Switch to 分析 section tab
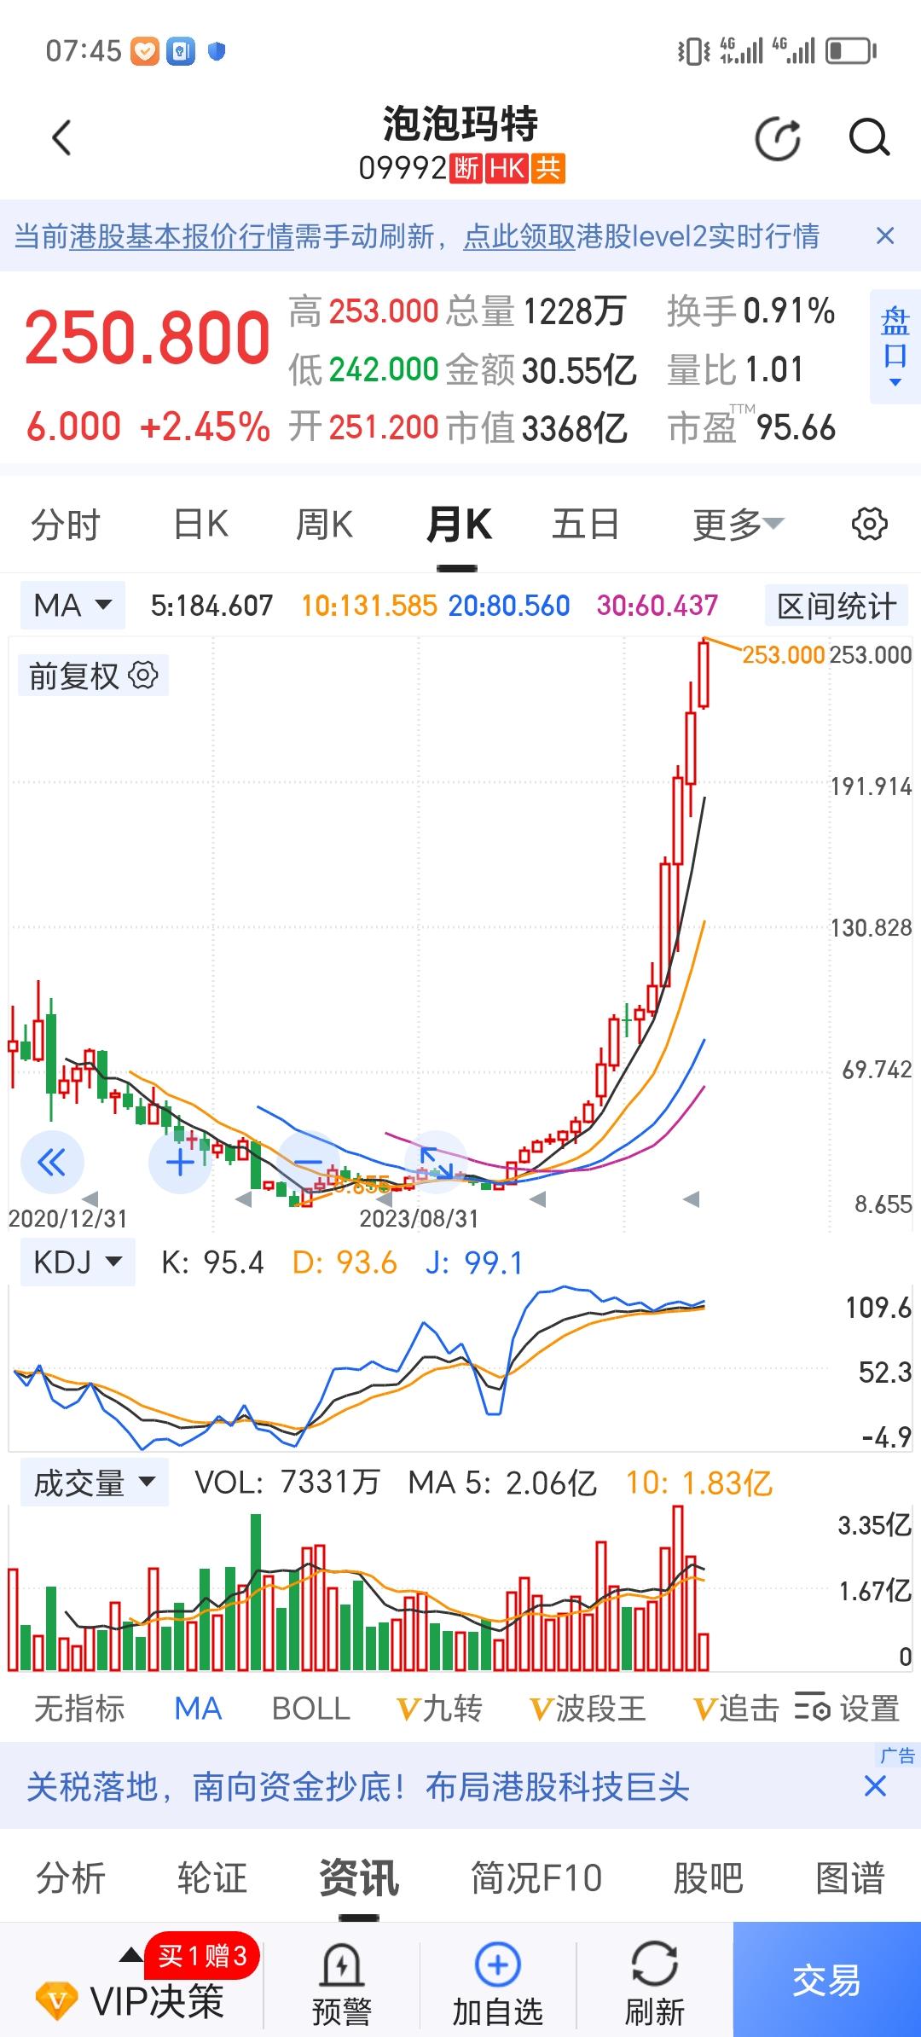The height and width of the screenshot is (2037, 921). pos(71,1878)
